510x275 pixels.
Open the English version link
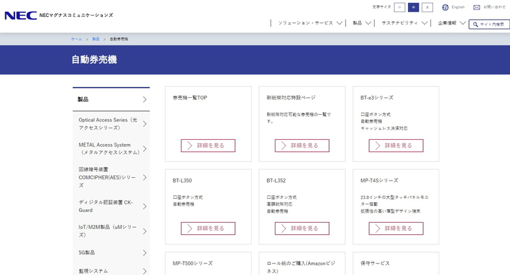[x=458, y=7]
